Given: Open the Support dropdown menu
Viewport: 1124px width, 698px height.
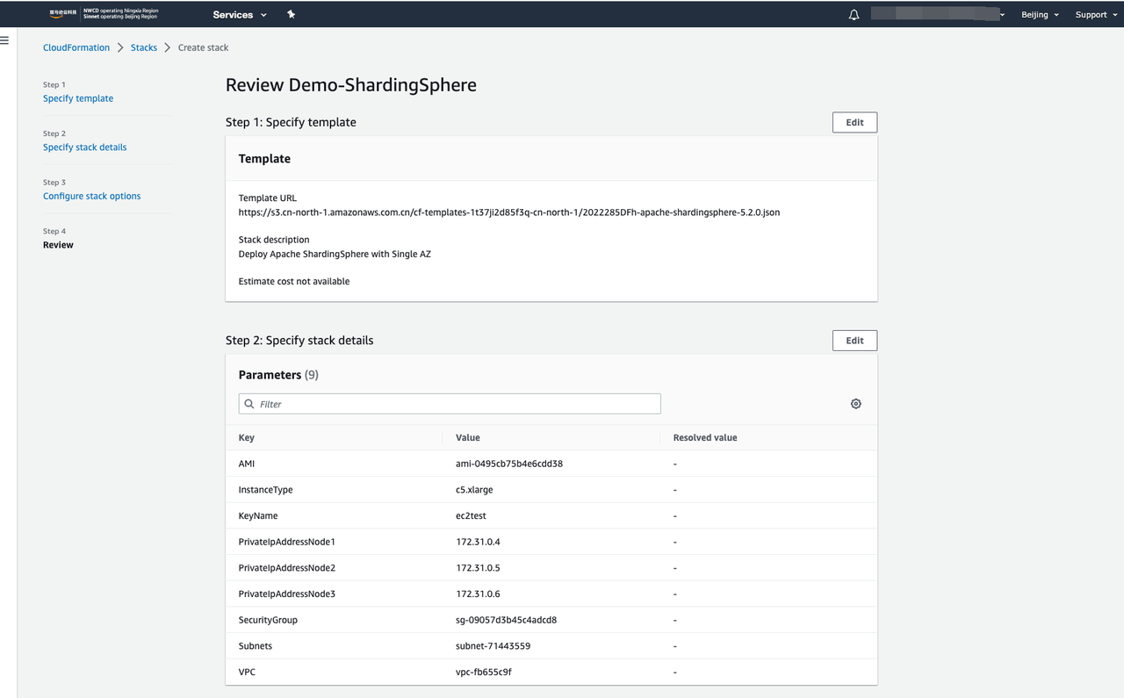Looking at the screenshot, I should 1096,15.
